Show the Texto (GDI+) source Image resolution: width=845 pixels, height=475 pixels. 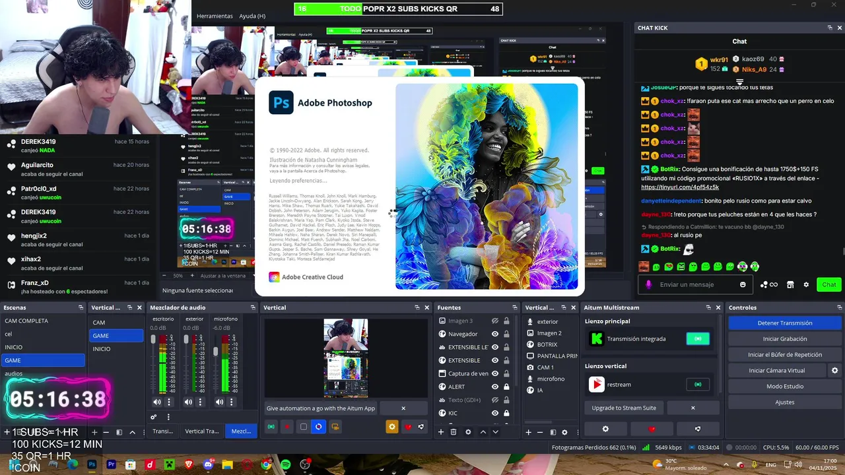(x=495, y=400)
